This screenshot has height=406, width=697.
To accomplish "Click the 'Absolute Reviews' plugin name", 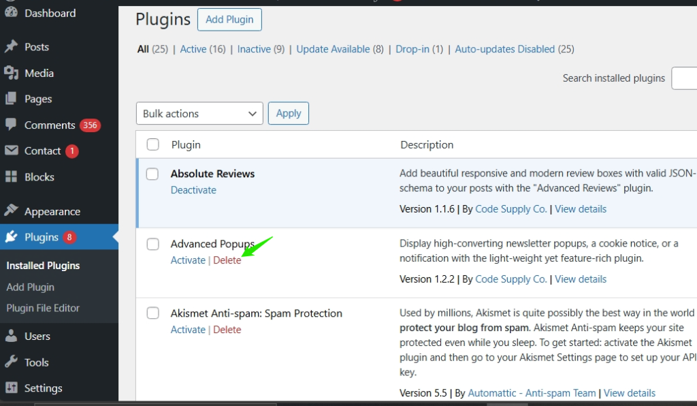I will pyautogui.click(x=212, y=174).
